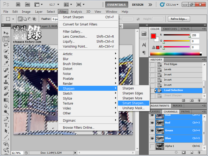Select the Move tool
Screen dimensions: 208x156
[6, 33]
